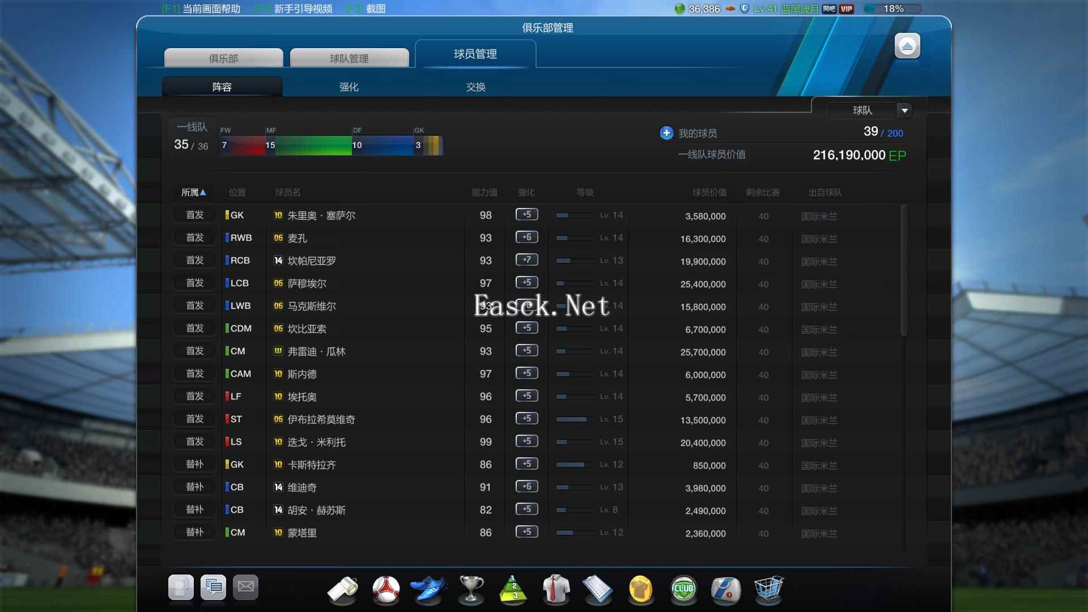The height and width of the screenshot is (612, 1088).
Task: Open the chat bubbles icon
Action: [x=213, y=587]
